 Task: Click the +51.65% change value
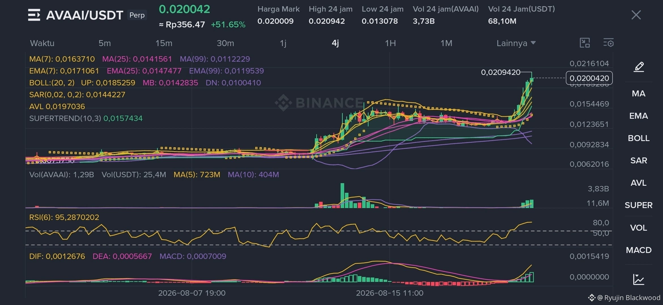(228, 25)
